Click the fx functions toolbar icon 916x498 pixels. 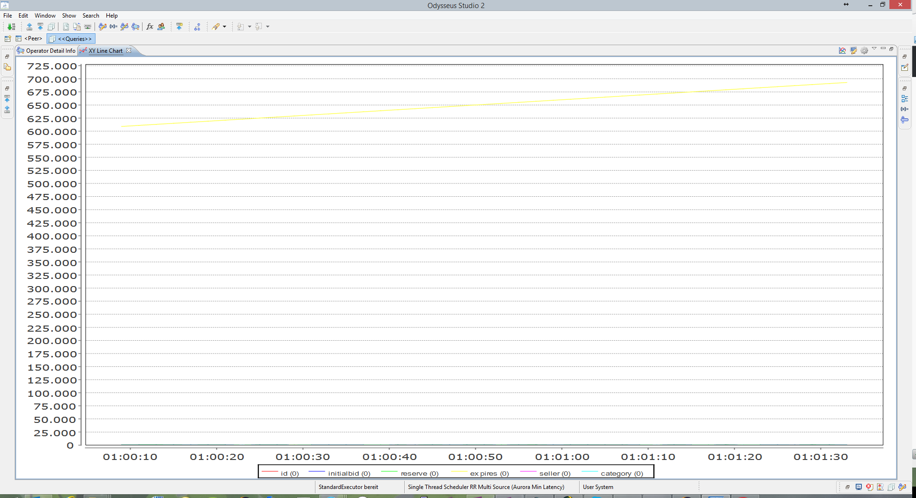coord(150,27)
